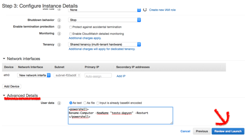This screenshot has width=245, height=137.
Task: Check Input is already base64 encoded
Action: (x=98, y=103)
